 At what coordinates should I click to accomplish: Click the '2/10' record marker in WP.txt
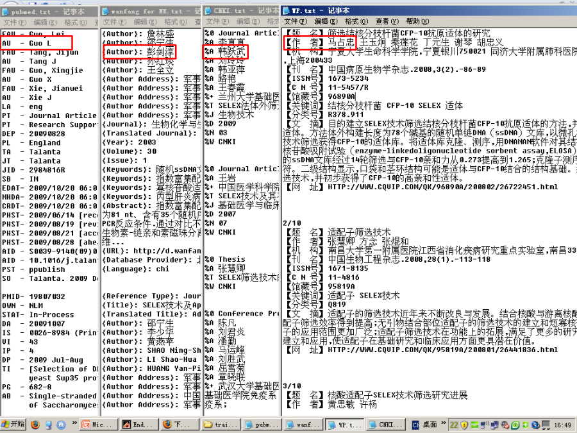[x=292, y=223]
